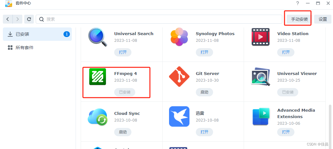
Task: Click the 迅雷 title text
Action: (200, 113)
